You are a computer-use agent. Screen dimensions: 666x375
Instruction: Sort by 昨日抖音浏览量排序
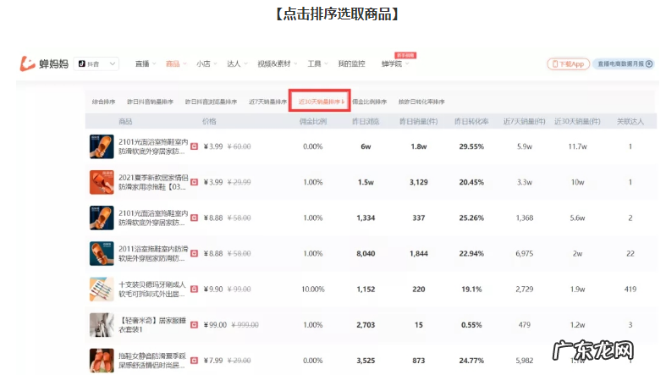tap(211, 102)
